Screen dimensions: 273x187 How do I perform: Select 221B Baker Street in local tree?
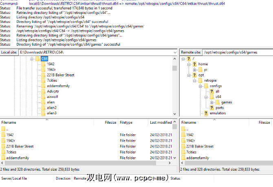coord(61,75)
